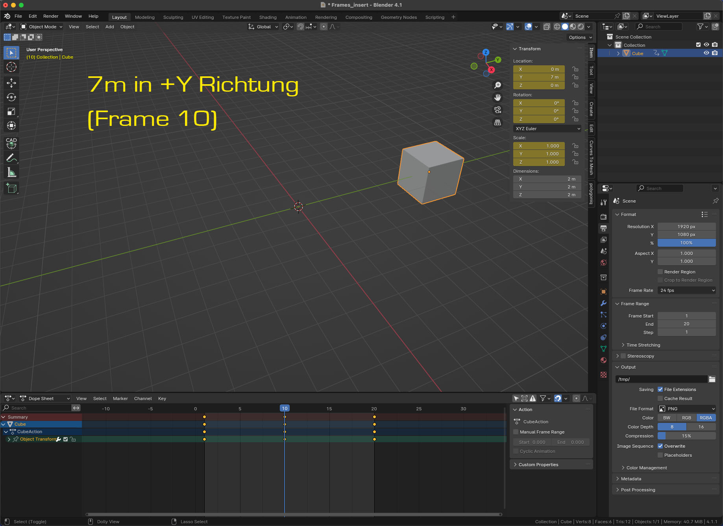
Task: Click the Blender logo menu icon
Action: tap(7, 16)
